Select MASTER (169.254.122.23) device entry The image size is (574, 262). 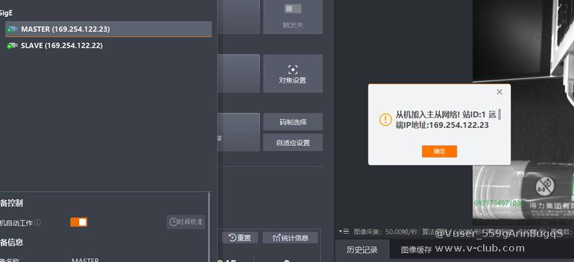pyautogui.click(x=108, y=29)
